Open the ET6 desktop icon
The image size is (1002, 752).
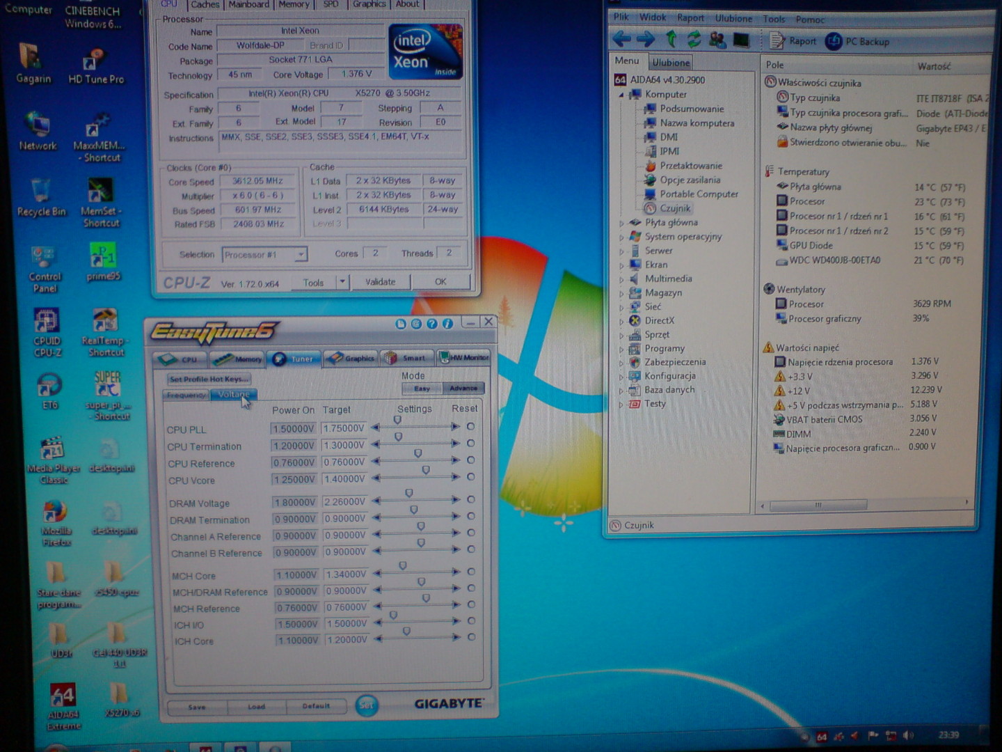(x=49, y=391)
